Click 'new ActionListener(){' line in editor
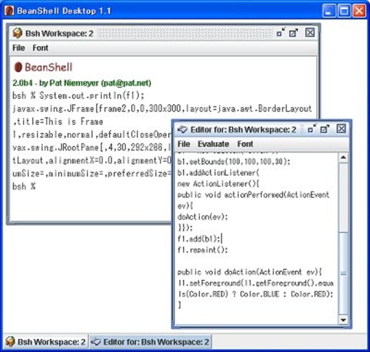The image size is (370, 352). [x=218, y=183]
